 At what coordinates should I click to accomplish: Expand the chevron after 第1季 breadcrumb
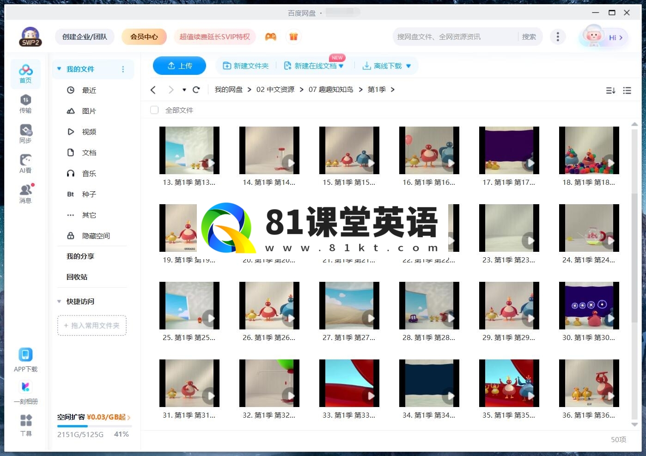(x=393, y=90)
